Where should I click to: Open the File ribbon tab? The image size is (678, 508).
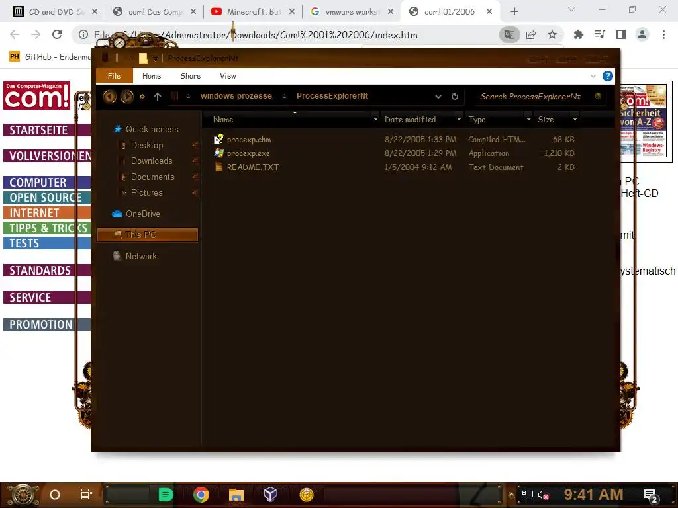pos(114,76)
